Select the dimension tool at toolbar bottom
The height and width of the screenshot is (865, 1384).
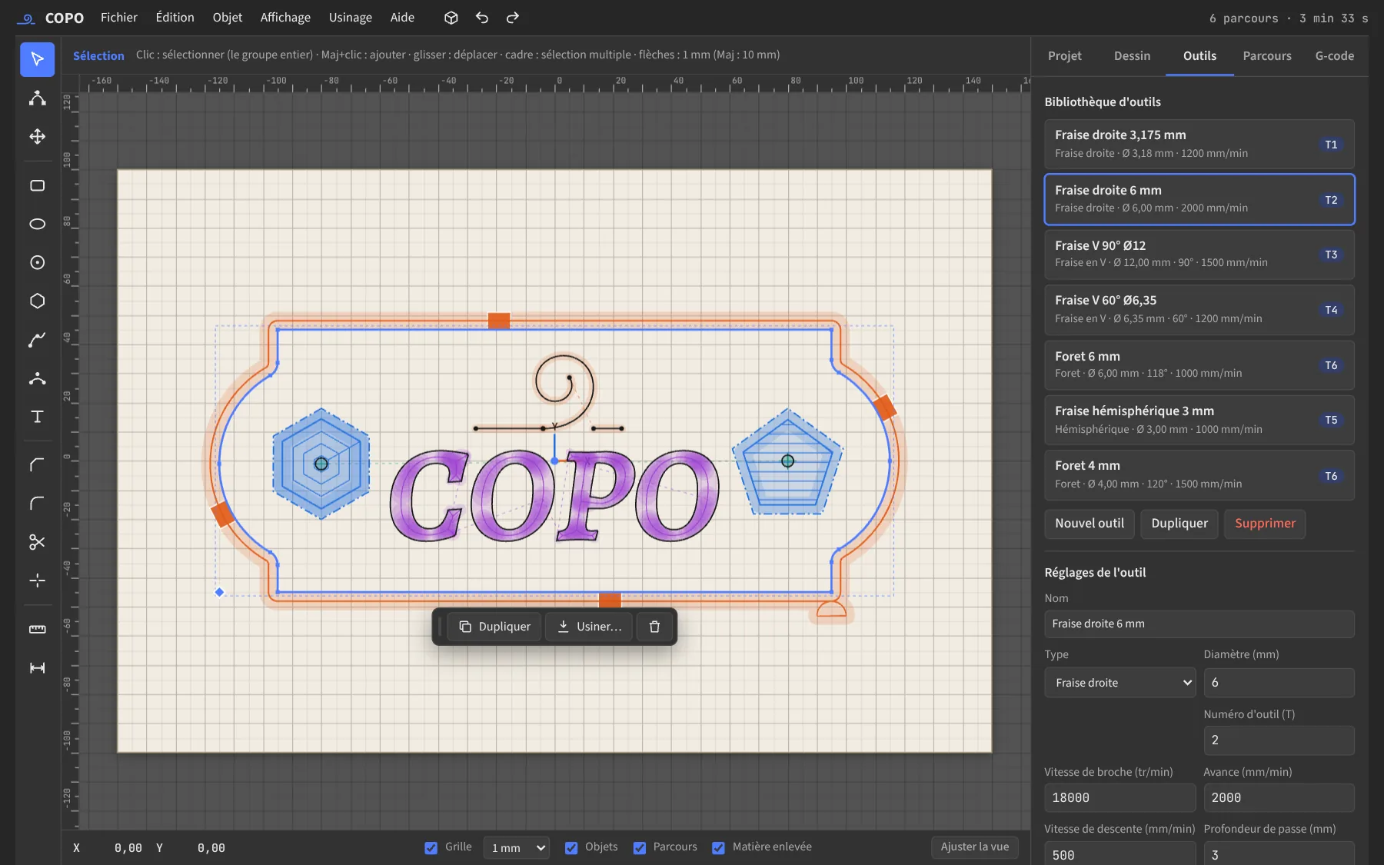(x=37, y=667)
